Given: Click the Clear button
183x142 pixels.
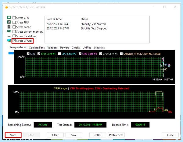Looking at the screenshot, I should tap(55, 135).
